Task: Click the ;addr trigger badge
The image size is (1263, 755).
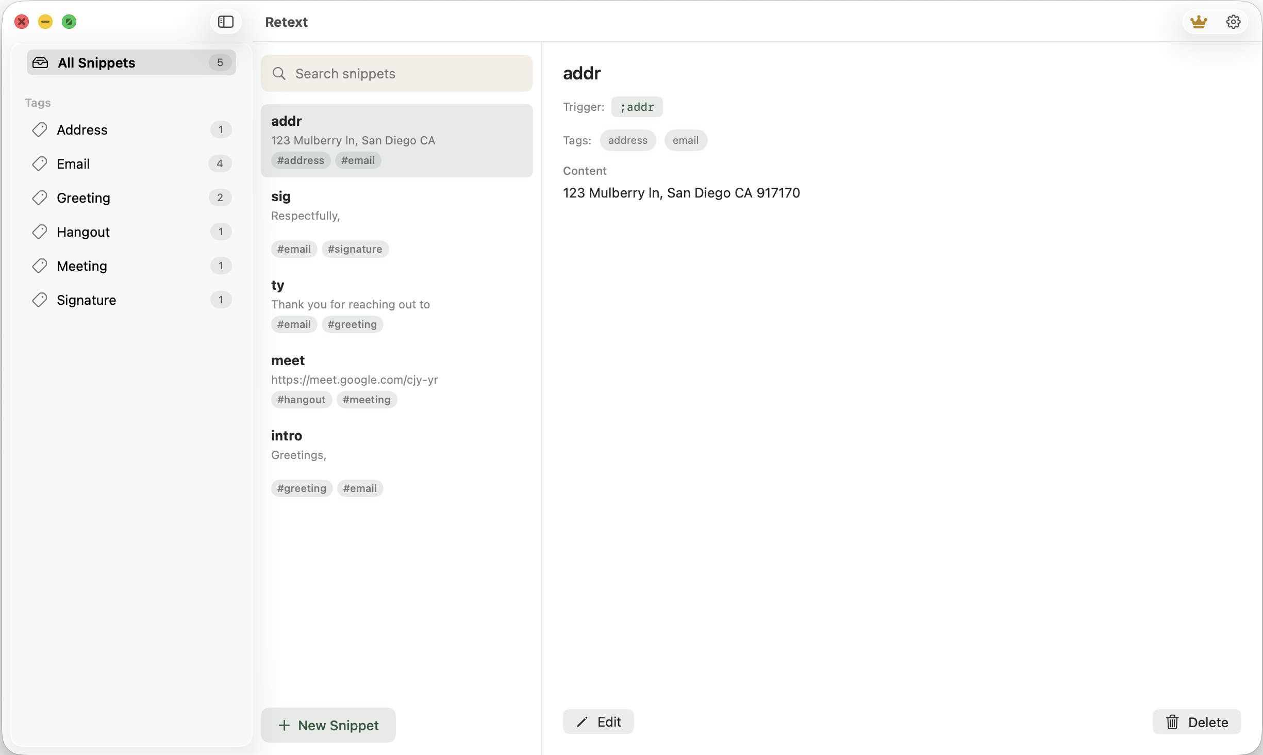Action: coord(637,107)
